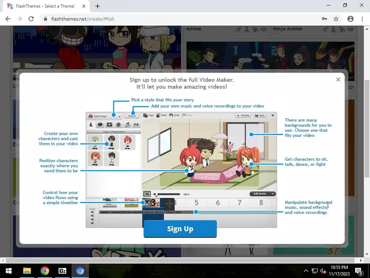Screen dimensions: 370x278
Task: Open the Windows Start menu
Action: coord(9,271)
